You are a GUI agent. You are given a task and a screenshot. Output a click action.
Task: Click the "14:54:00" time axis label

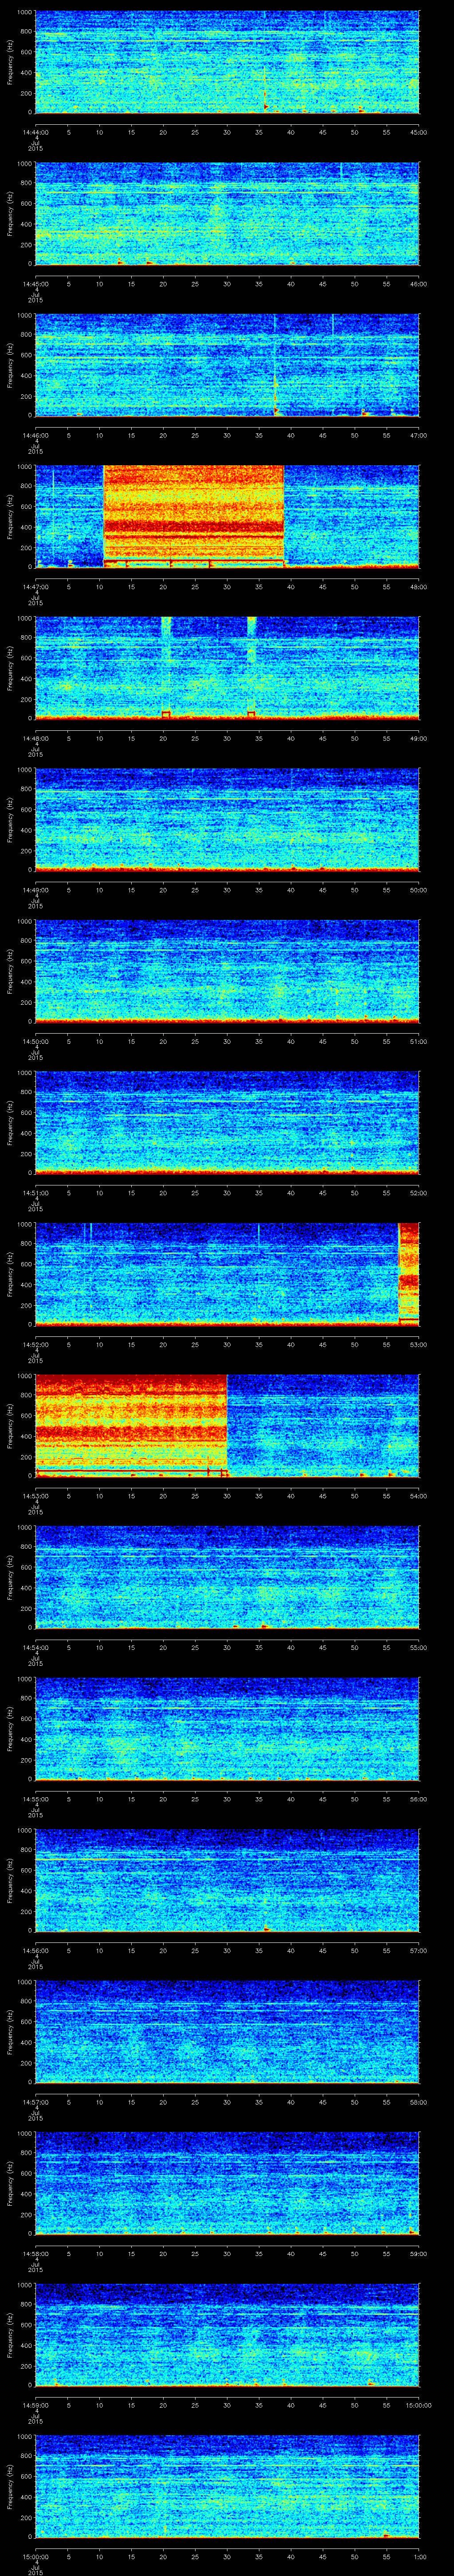click(35, 1647)
